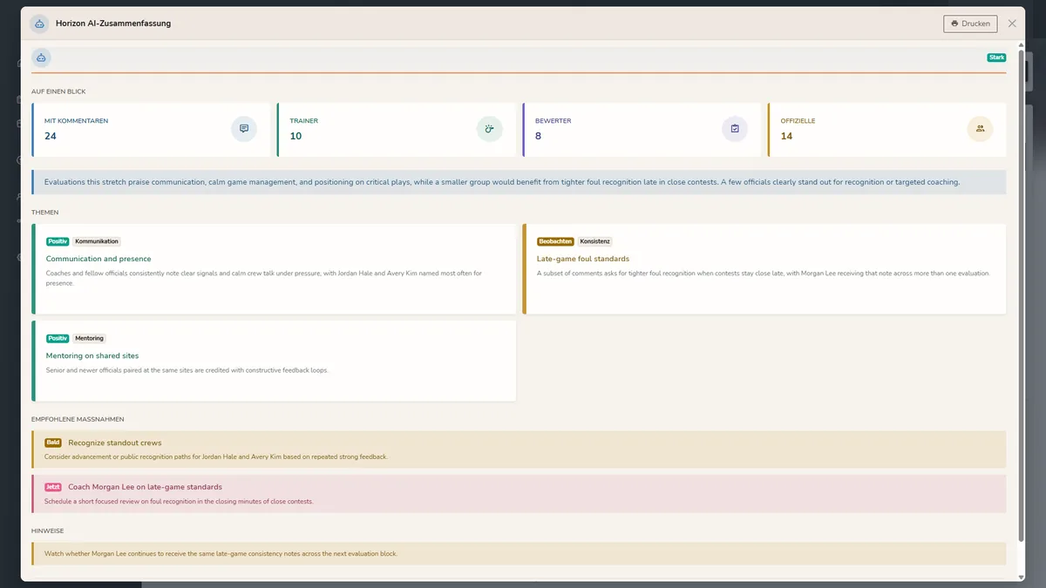Viewport: 1046px width, 588px height.
Task: Click the scrollbar down arrow
Action: click(x=1022, y=577)
